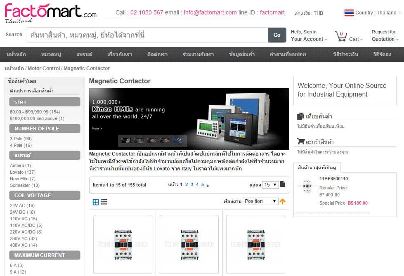The height and width of the screenshot is (276, 404).
Task: Expand the Your Account menu
Action: click(309, 39)
